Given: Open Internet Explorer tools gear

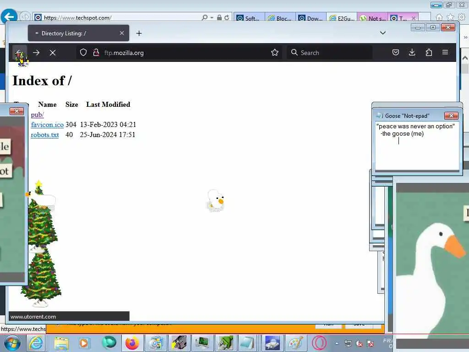Looking at the screenshot, I should click(x=462, y=17).
